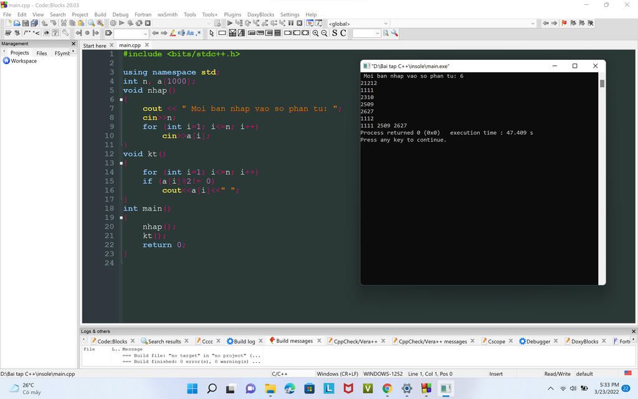Cut selection using the scissors icon
The image size is (638, 399).
[64, 23]
